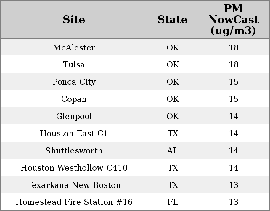Select the Tulsa site cell
270x211 pixels.
click(74, 65)
